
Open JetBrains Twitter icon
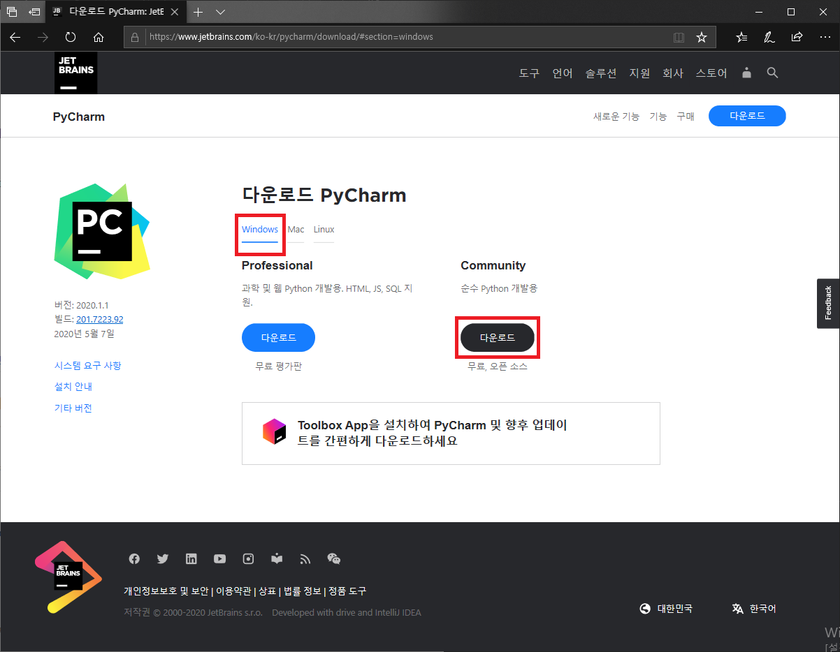pos(163,558)
